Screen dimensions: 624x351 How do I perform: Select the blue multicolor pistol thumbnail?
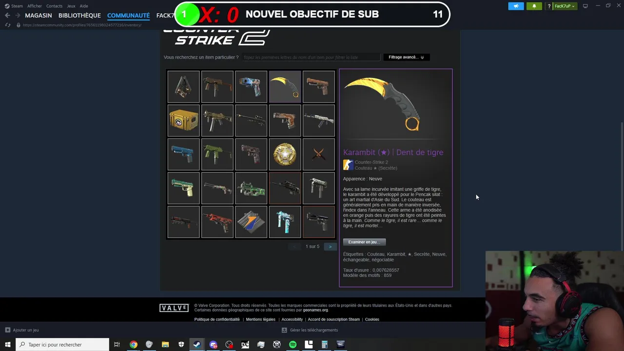251,87
